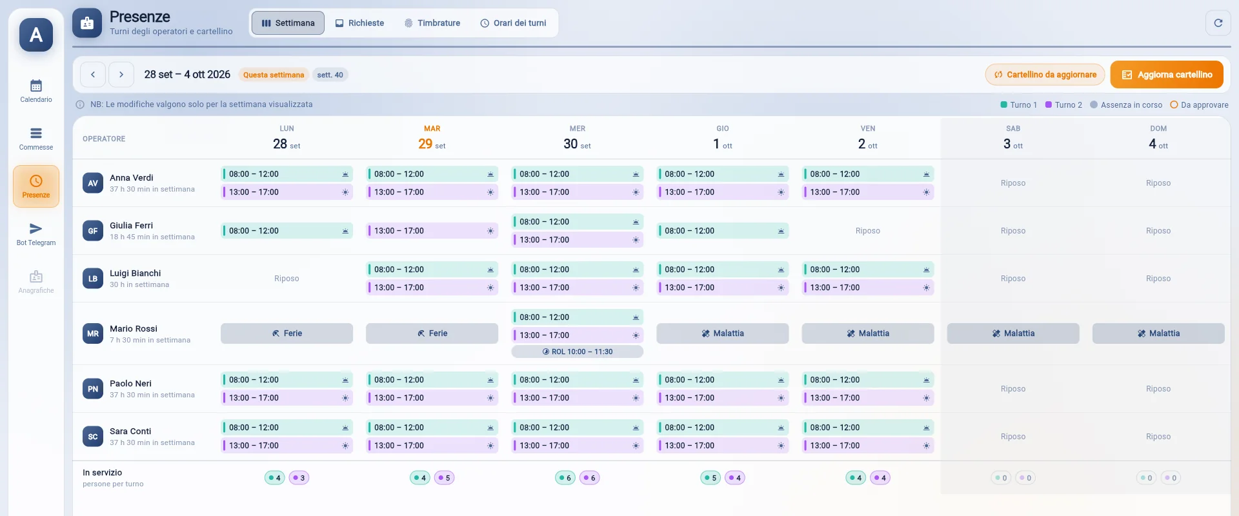This screenshot has height=516, width=1239.
Task: Switch to the Settimana tab
Action: tap(288, 23)
